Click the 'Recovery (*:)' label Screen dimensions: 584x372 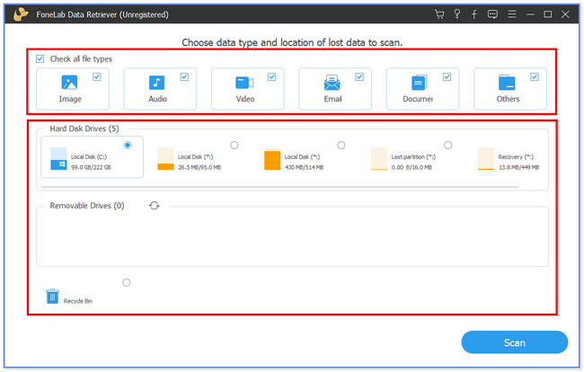pos(516,156)
